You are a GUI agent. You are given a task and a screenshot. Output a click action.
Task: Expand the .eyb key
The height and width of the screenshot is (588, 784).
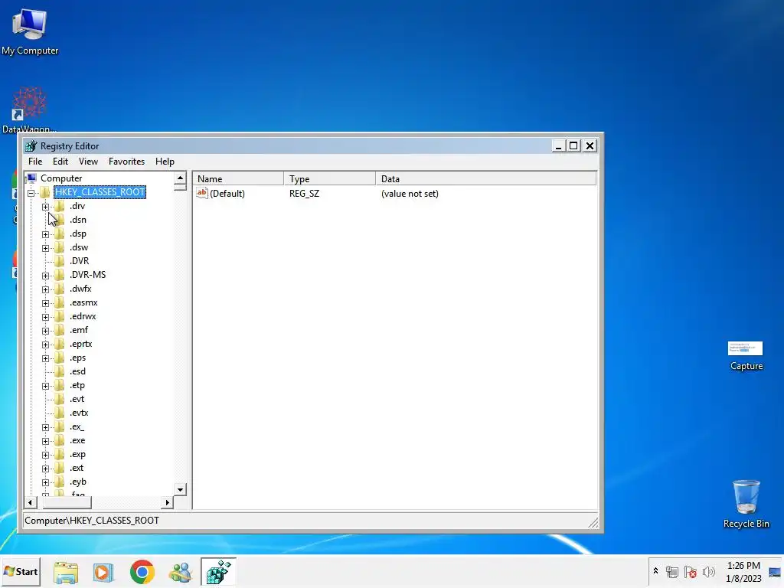[x=45, y=482]
